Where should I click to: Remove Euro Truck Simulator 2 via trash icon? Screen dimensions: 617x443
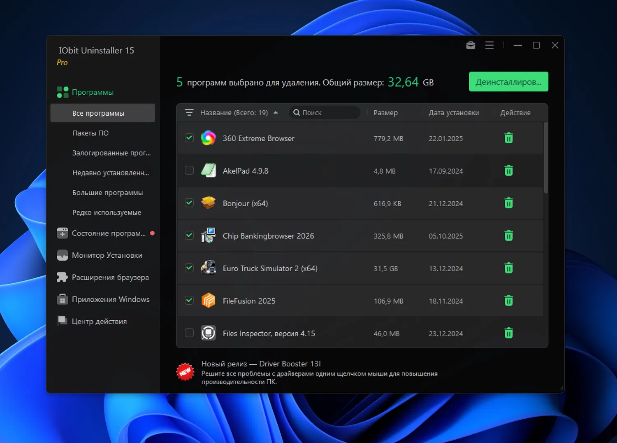point(509,268)
